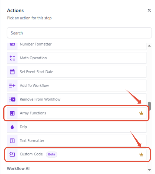Click the Drip droplet icon
Viewport: 155px width, 174px height.
pos(12,127)
